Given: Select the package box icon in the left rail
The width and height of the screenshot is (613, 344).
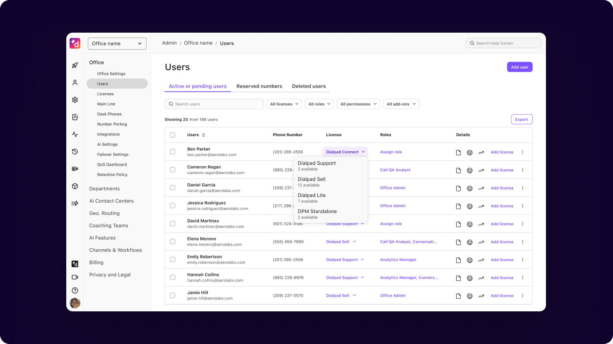Looking at the screenshot, I should [75, 186].
